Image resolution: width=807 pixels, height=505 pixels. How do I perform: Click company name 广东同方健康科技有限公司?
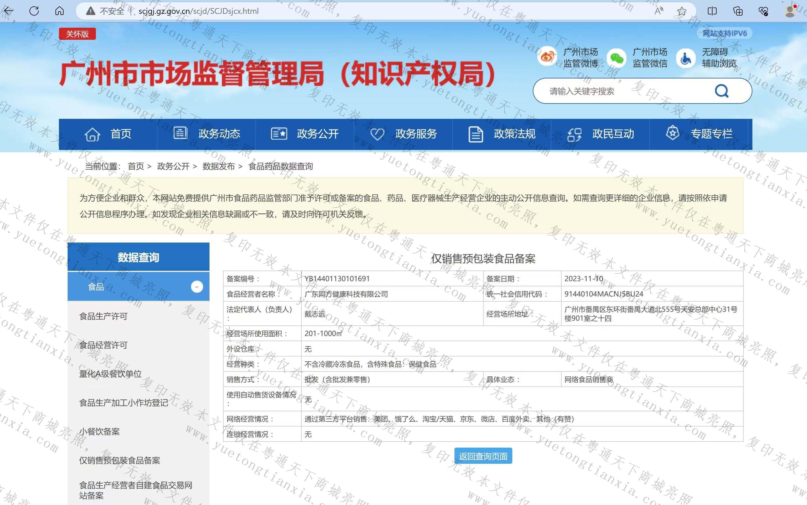[346, 294]
